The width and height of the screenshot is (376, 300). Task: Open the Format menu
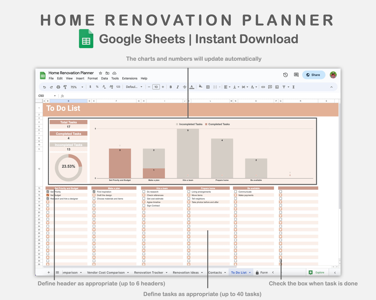pyautogui.click(x=92, y=78)
